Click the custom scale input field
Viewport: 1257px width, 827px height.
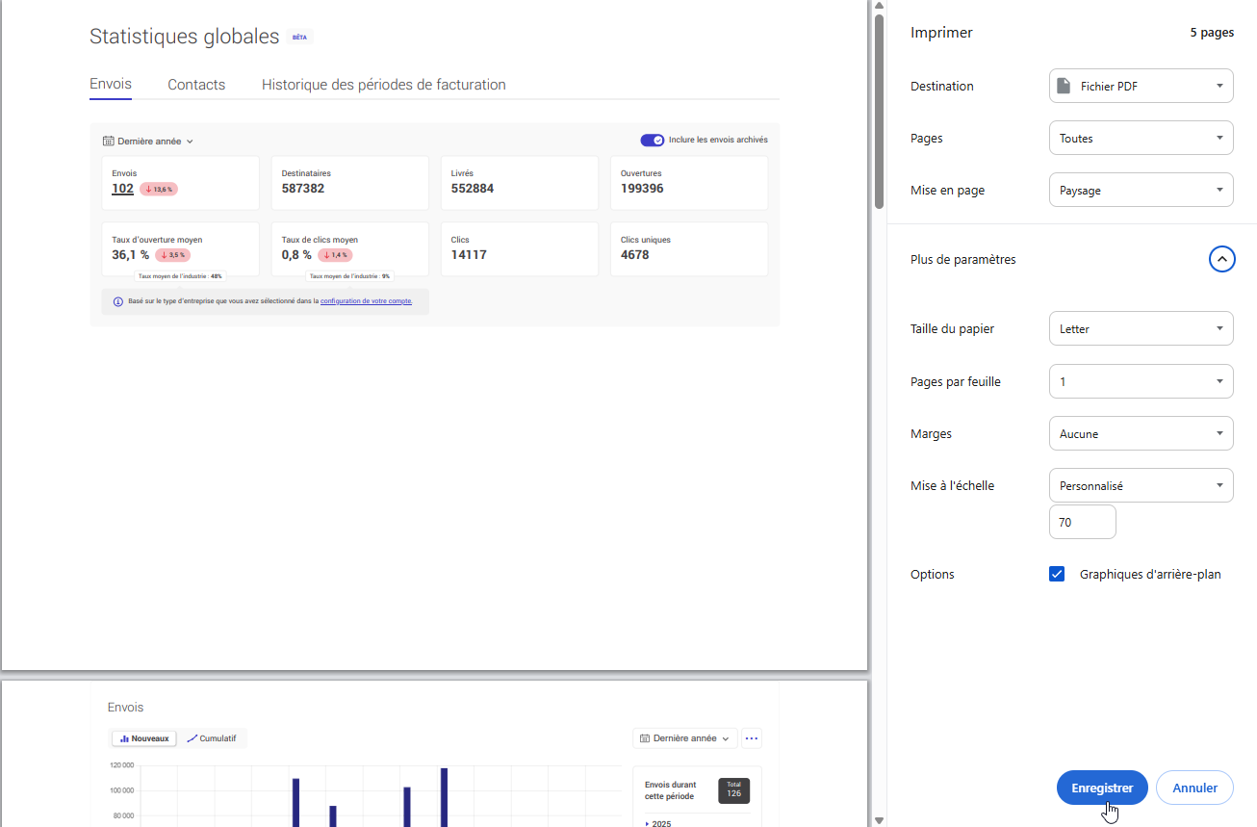click(1082, 522)
